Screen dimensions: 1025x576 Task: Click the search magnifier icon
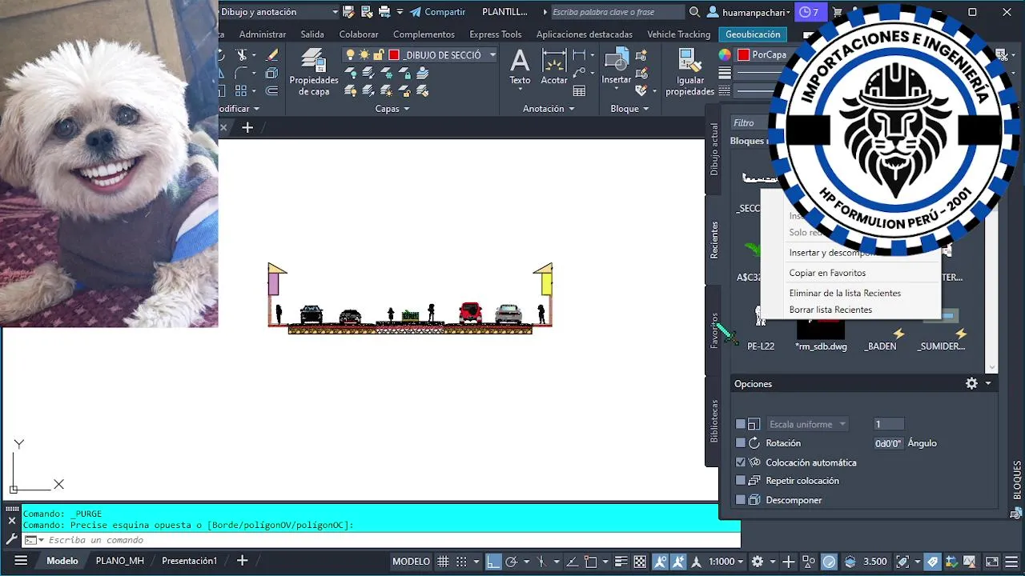693,12
